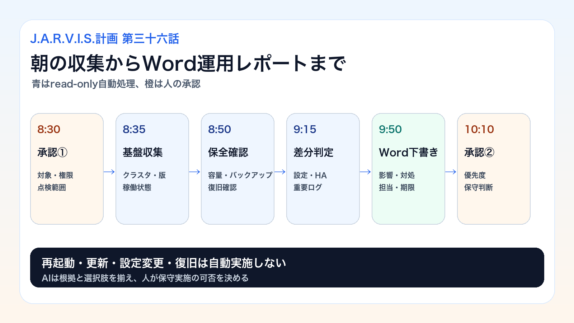Select the 'Word下書き' heading
Screen dimensions: 574x323
[x=409, y=153]
